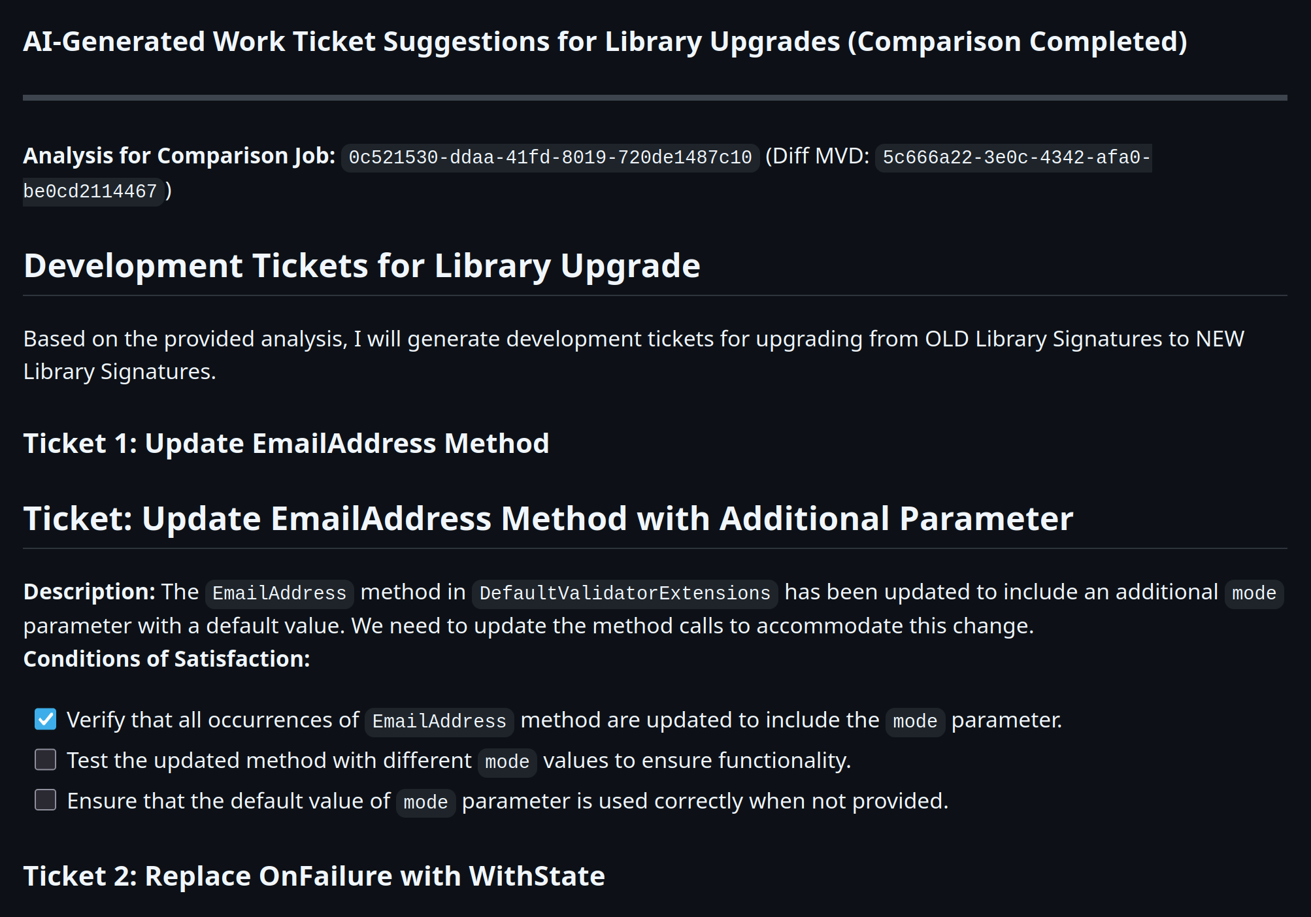
Task: Select the Diff MVD identifier code snippet
Action: click(x=1014, y=157)
